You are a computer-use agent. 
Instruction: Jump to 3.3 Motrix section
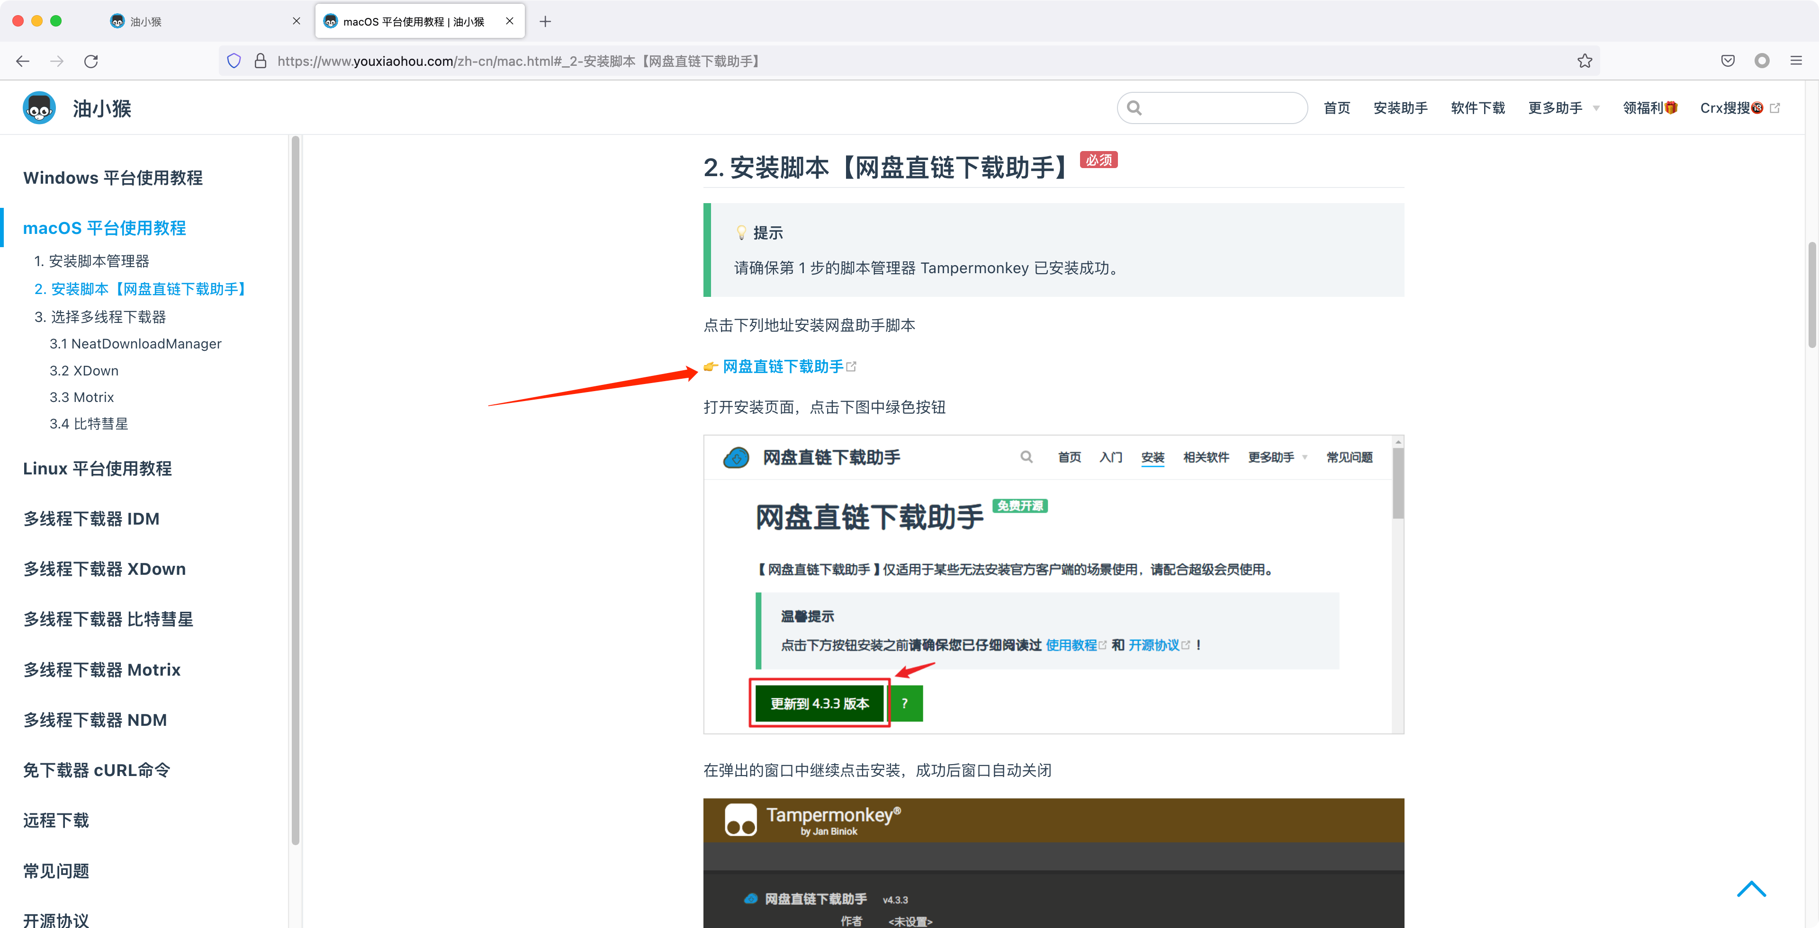(x=82, y=397)
